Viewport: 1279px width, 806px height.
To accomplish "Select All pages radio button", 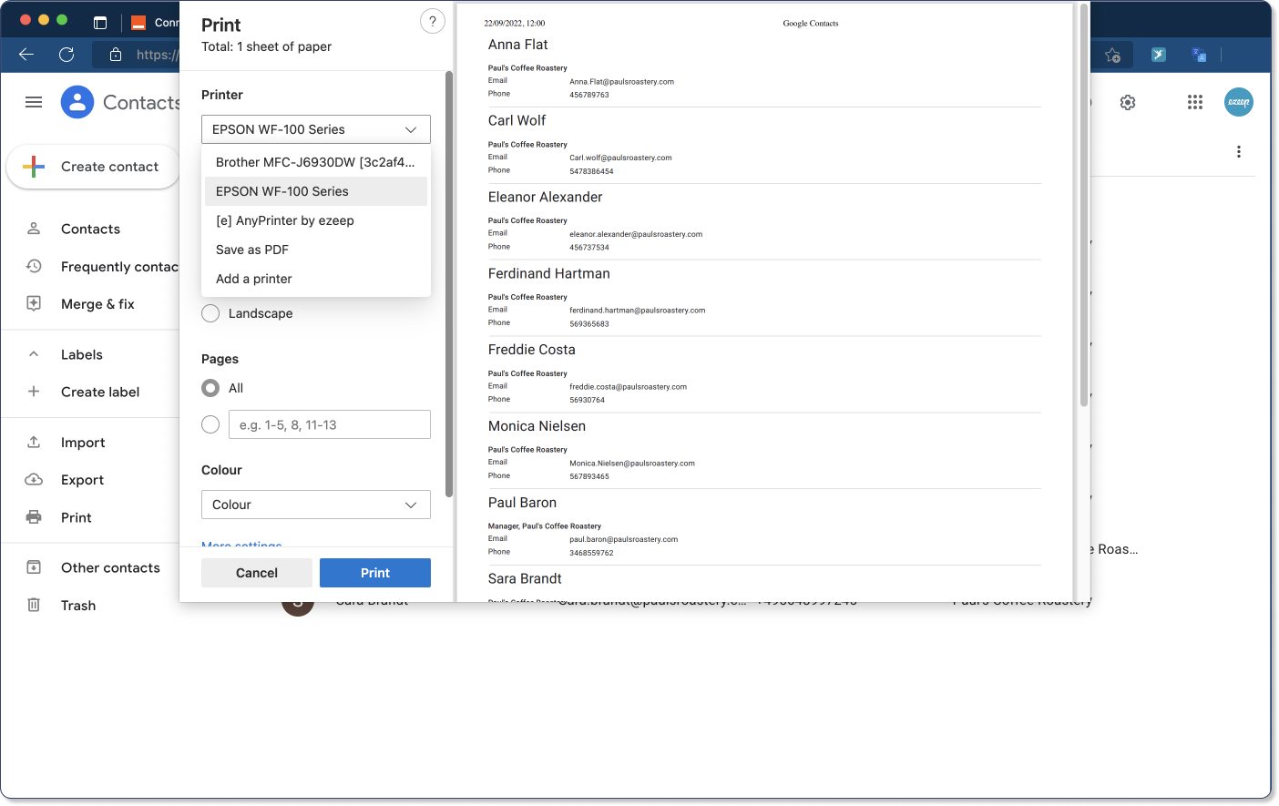I will (210, 387).
